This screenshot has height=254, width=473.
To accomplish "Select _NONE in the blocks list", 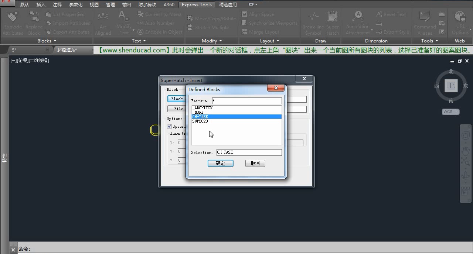I will (x=236, y=112).
